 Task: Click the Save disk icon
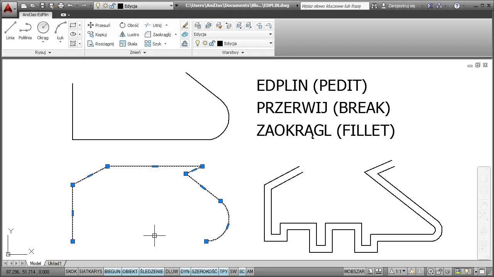tap(42, 6)
